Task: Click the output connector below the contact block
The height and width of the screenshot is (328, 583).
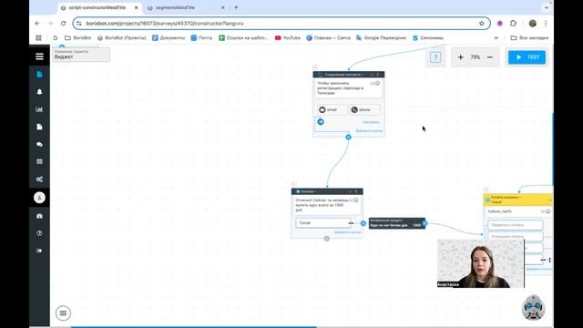Action: (x=348, y=138)
